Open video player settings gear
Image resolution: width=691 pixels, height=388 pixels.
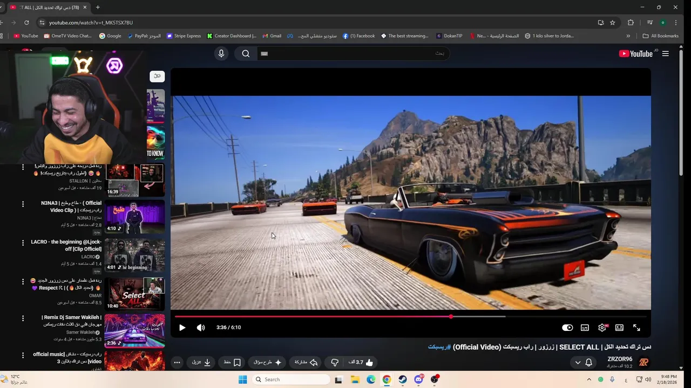[602, 328]
